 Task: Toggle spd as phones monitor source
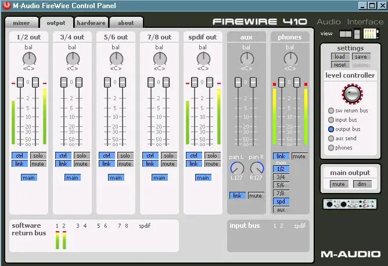[x=281, y=202]
